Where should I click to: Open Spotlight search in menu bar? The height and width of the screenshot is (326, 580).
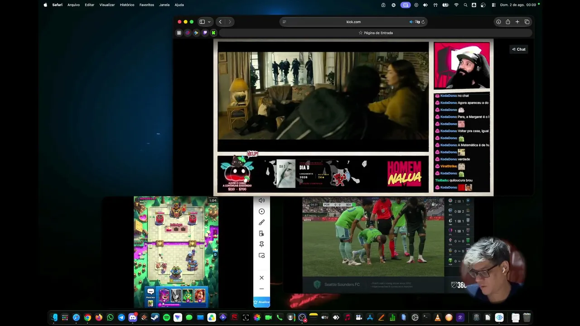point(465,5)
